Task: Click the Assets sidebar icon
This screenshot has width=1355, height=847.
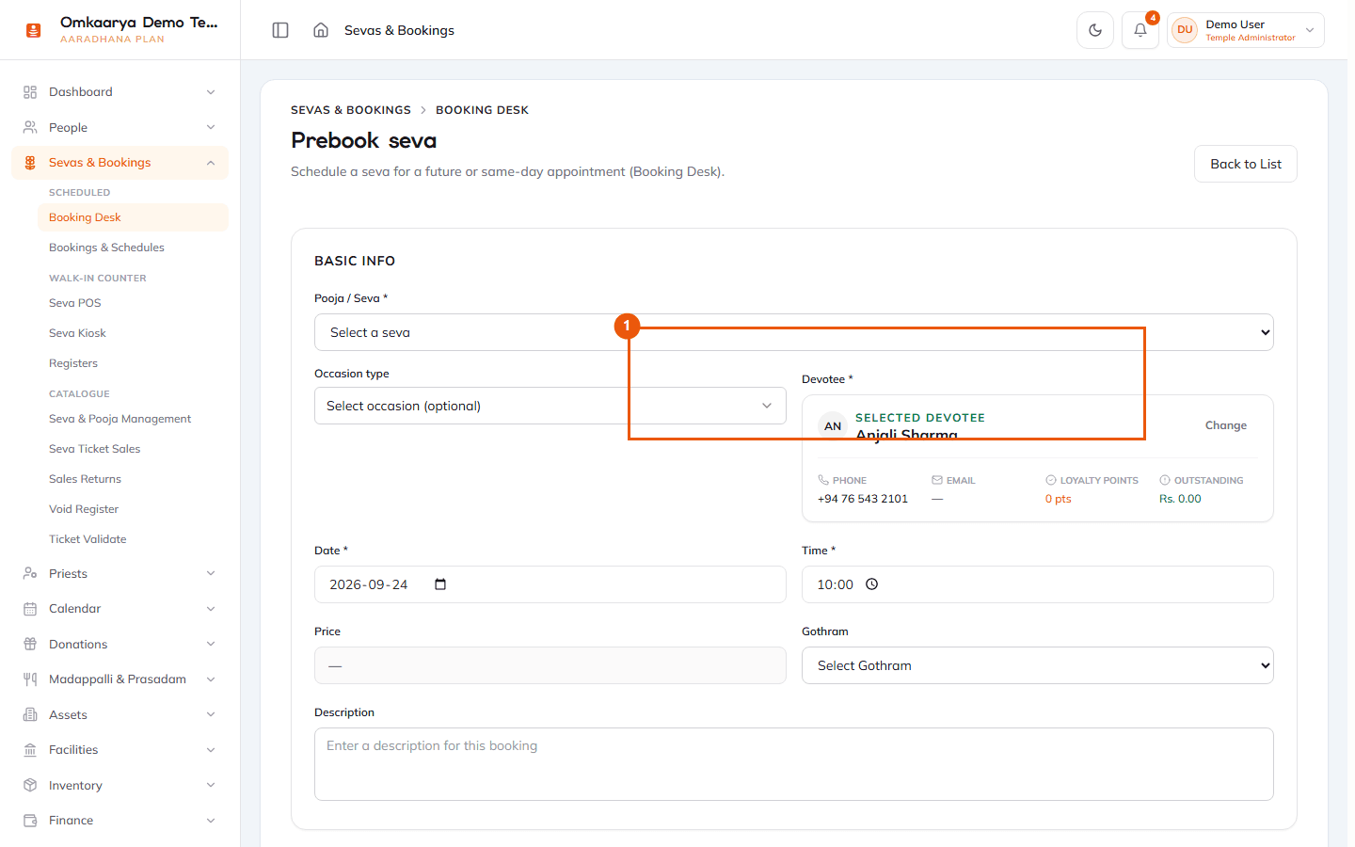Action: click(x=30, y=714)
